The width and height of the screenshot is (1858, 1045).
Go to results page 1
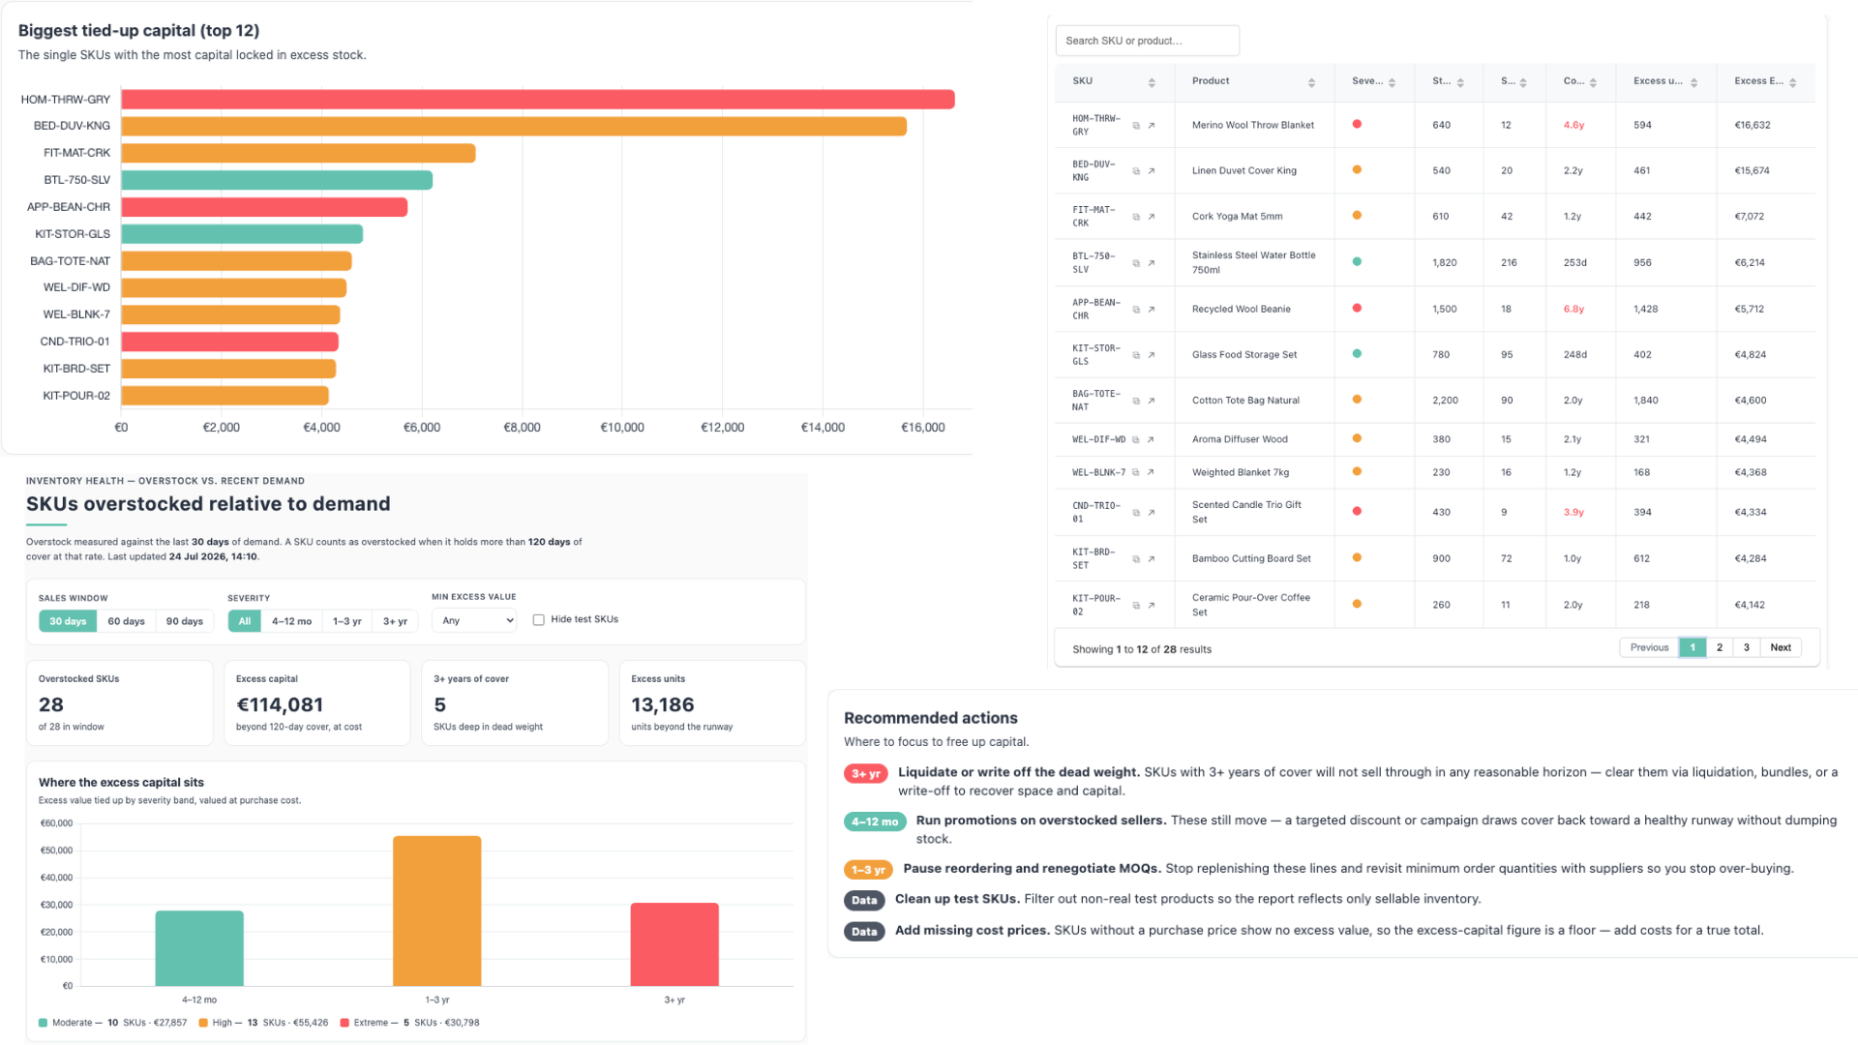[1693, 648]
